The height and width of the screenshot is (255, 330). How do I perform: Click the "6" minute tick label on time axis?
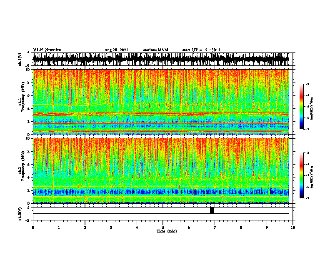(x=189, y=227)
